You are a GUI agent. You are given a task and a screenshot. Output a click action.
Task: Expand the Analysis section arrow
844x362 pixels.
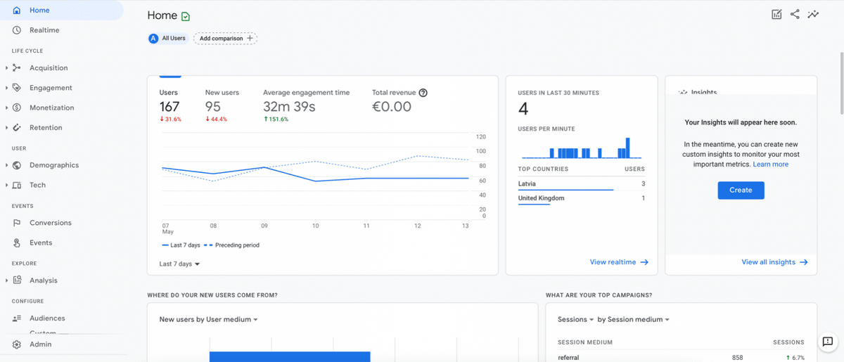point(6,280)
